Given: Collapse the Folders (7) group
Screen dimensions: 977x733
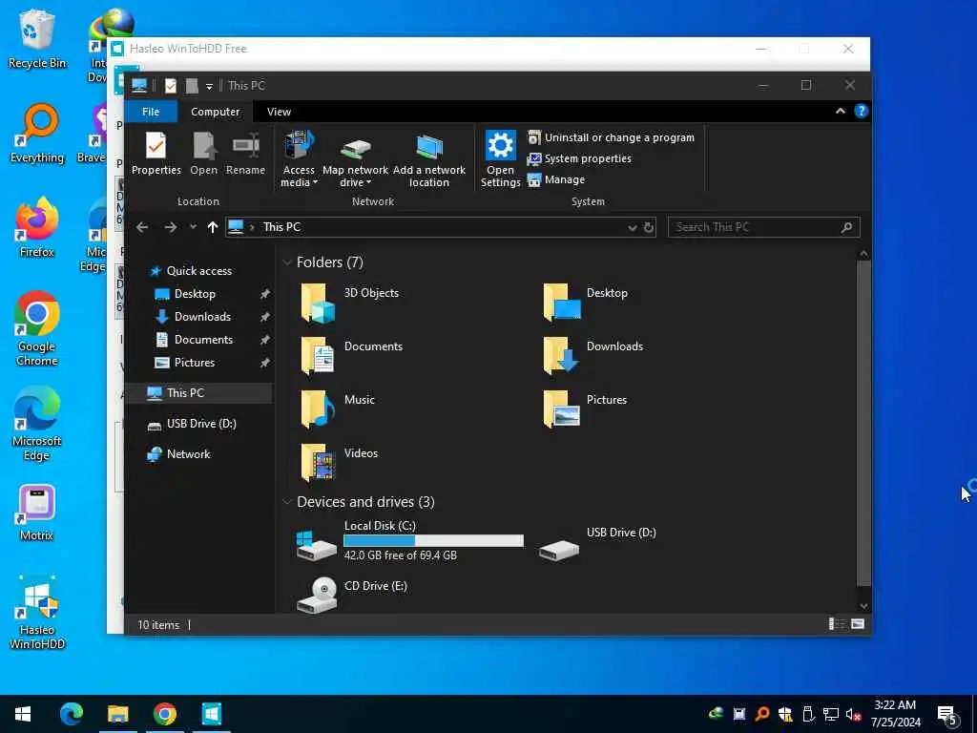Looking at the screenshot, I should tap(287, 262).
